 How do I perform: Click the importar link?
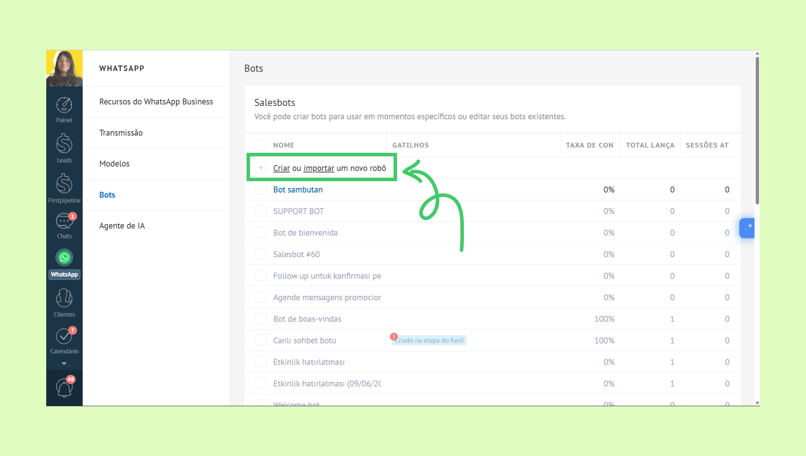coord(319,168)
